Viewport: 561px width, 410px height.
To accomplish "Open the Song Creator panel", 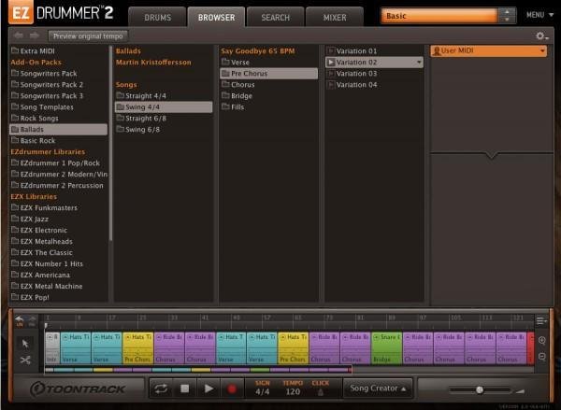I will click(378, 388).
